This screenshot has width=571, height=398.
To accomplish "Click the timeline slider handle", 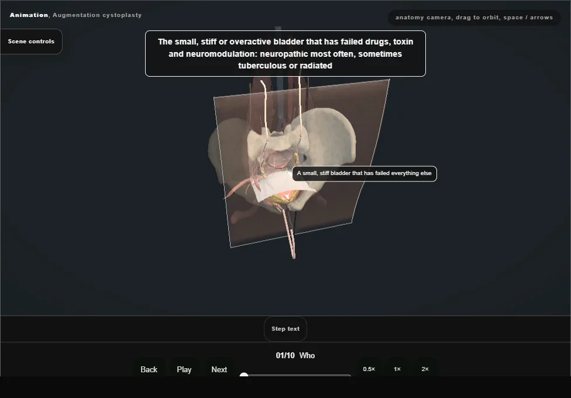I will 244,375.
